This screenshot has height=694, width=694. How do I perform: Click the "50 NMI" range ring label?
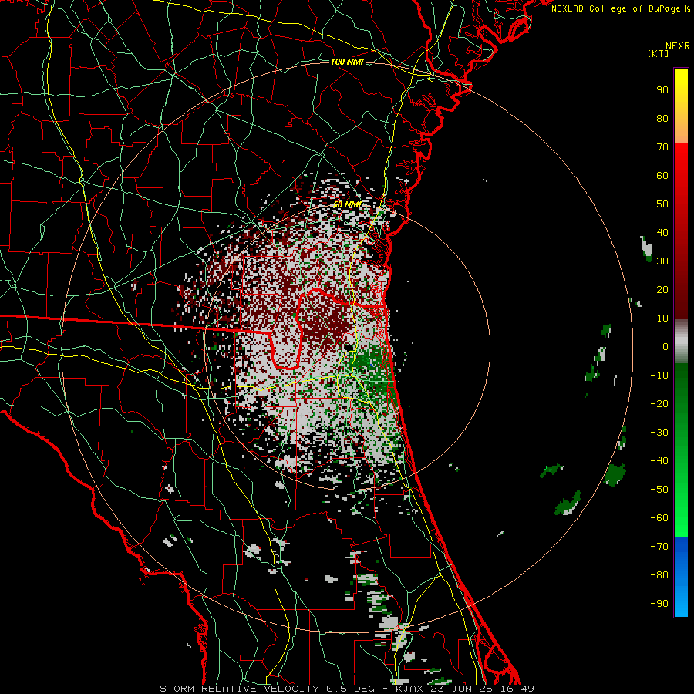coord(347,204)
